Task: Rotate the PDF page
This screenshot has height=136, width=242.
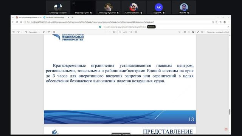Action: 131,32
